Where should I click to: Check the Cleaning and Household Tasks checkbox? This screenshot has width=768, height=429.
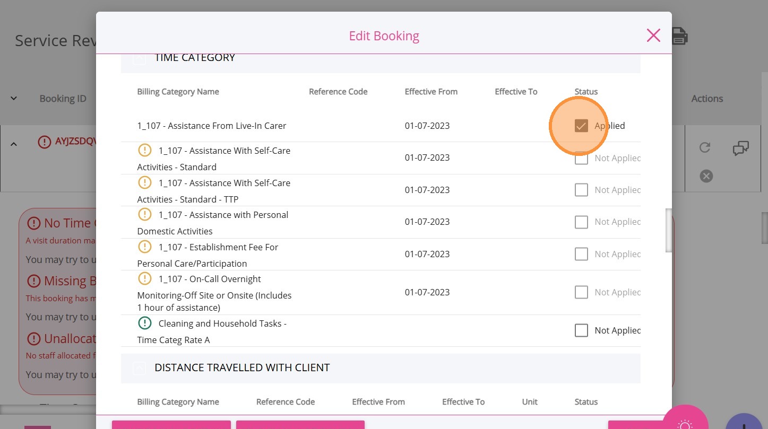point(581,330)
